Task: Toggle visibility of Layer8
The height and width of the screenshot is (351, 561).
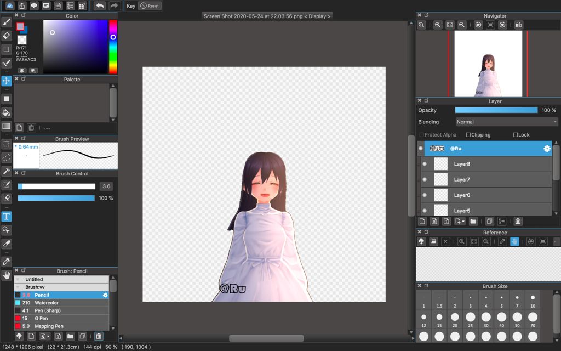Action: click(x=425, y=164)
